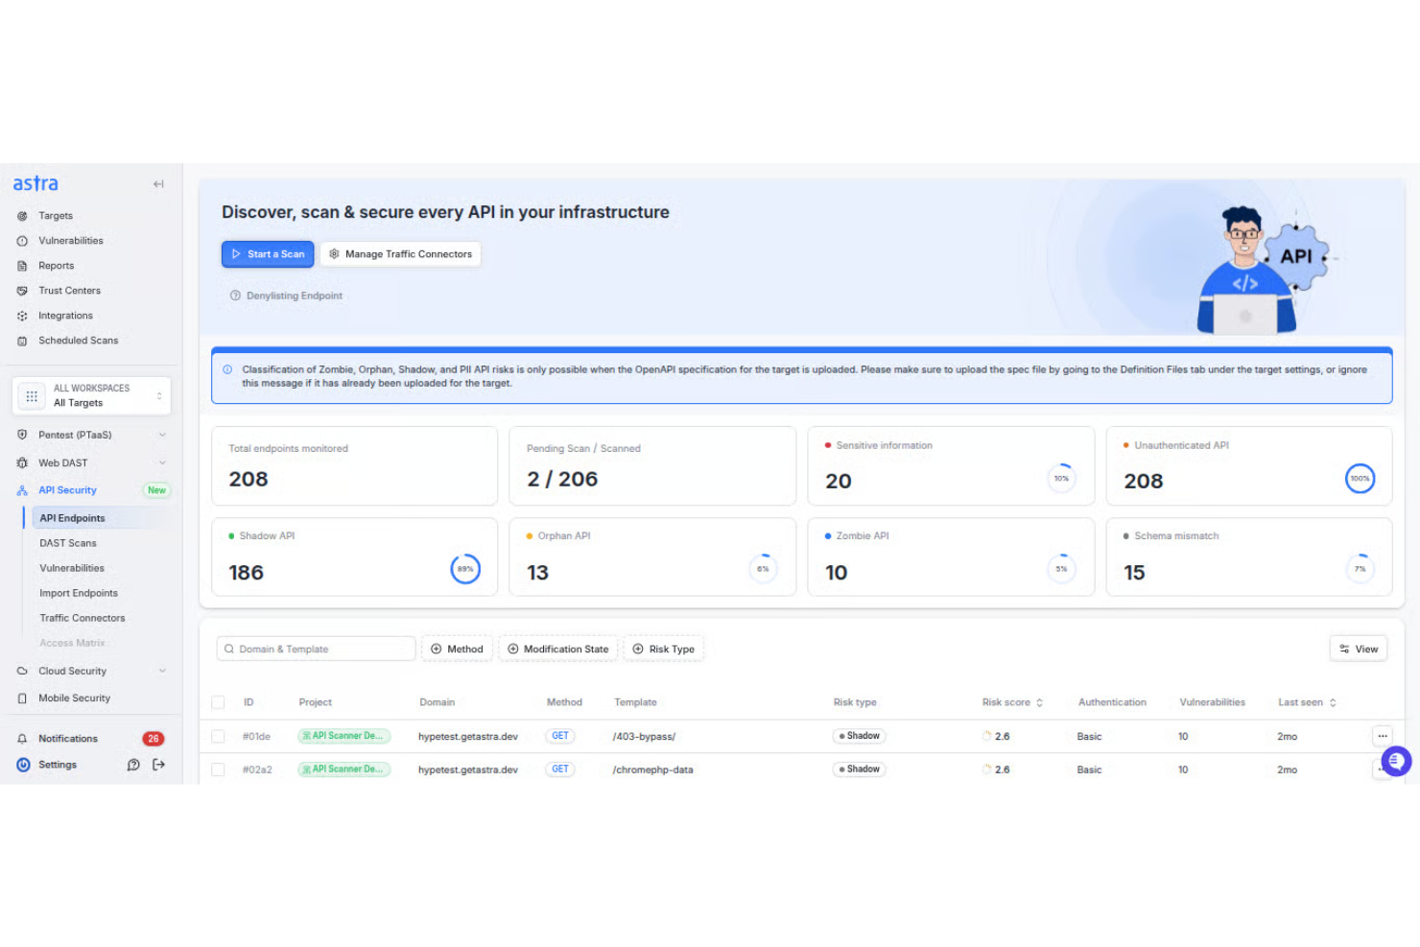This screenshot has width=1420, height=947.
Task: Open the Integrations icon
Action: (22, 315)
